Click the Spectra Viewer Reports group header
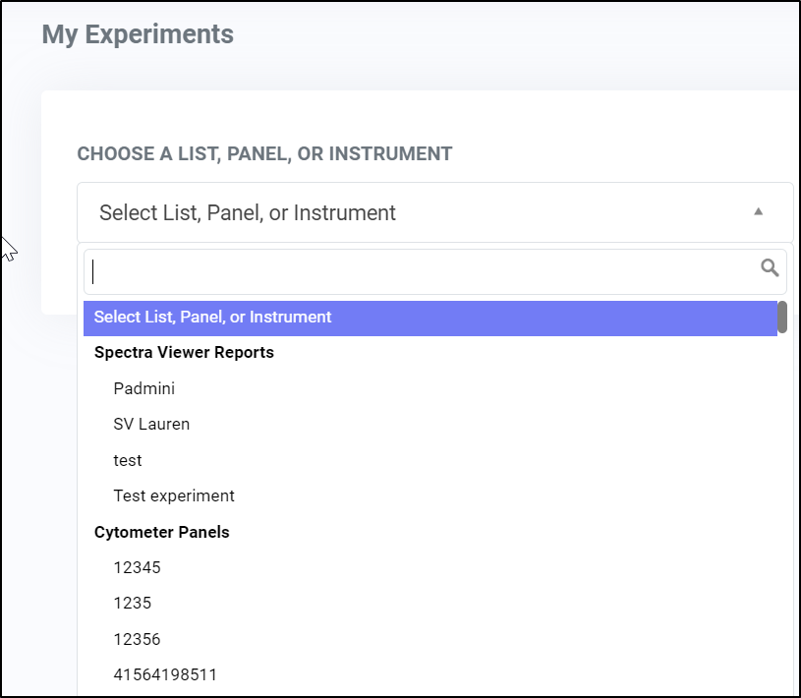Screen dimensions: 801x698 184,353
